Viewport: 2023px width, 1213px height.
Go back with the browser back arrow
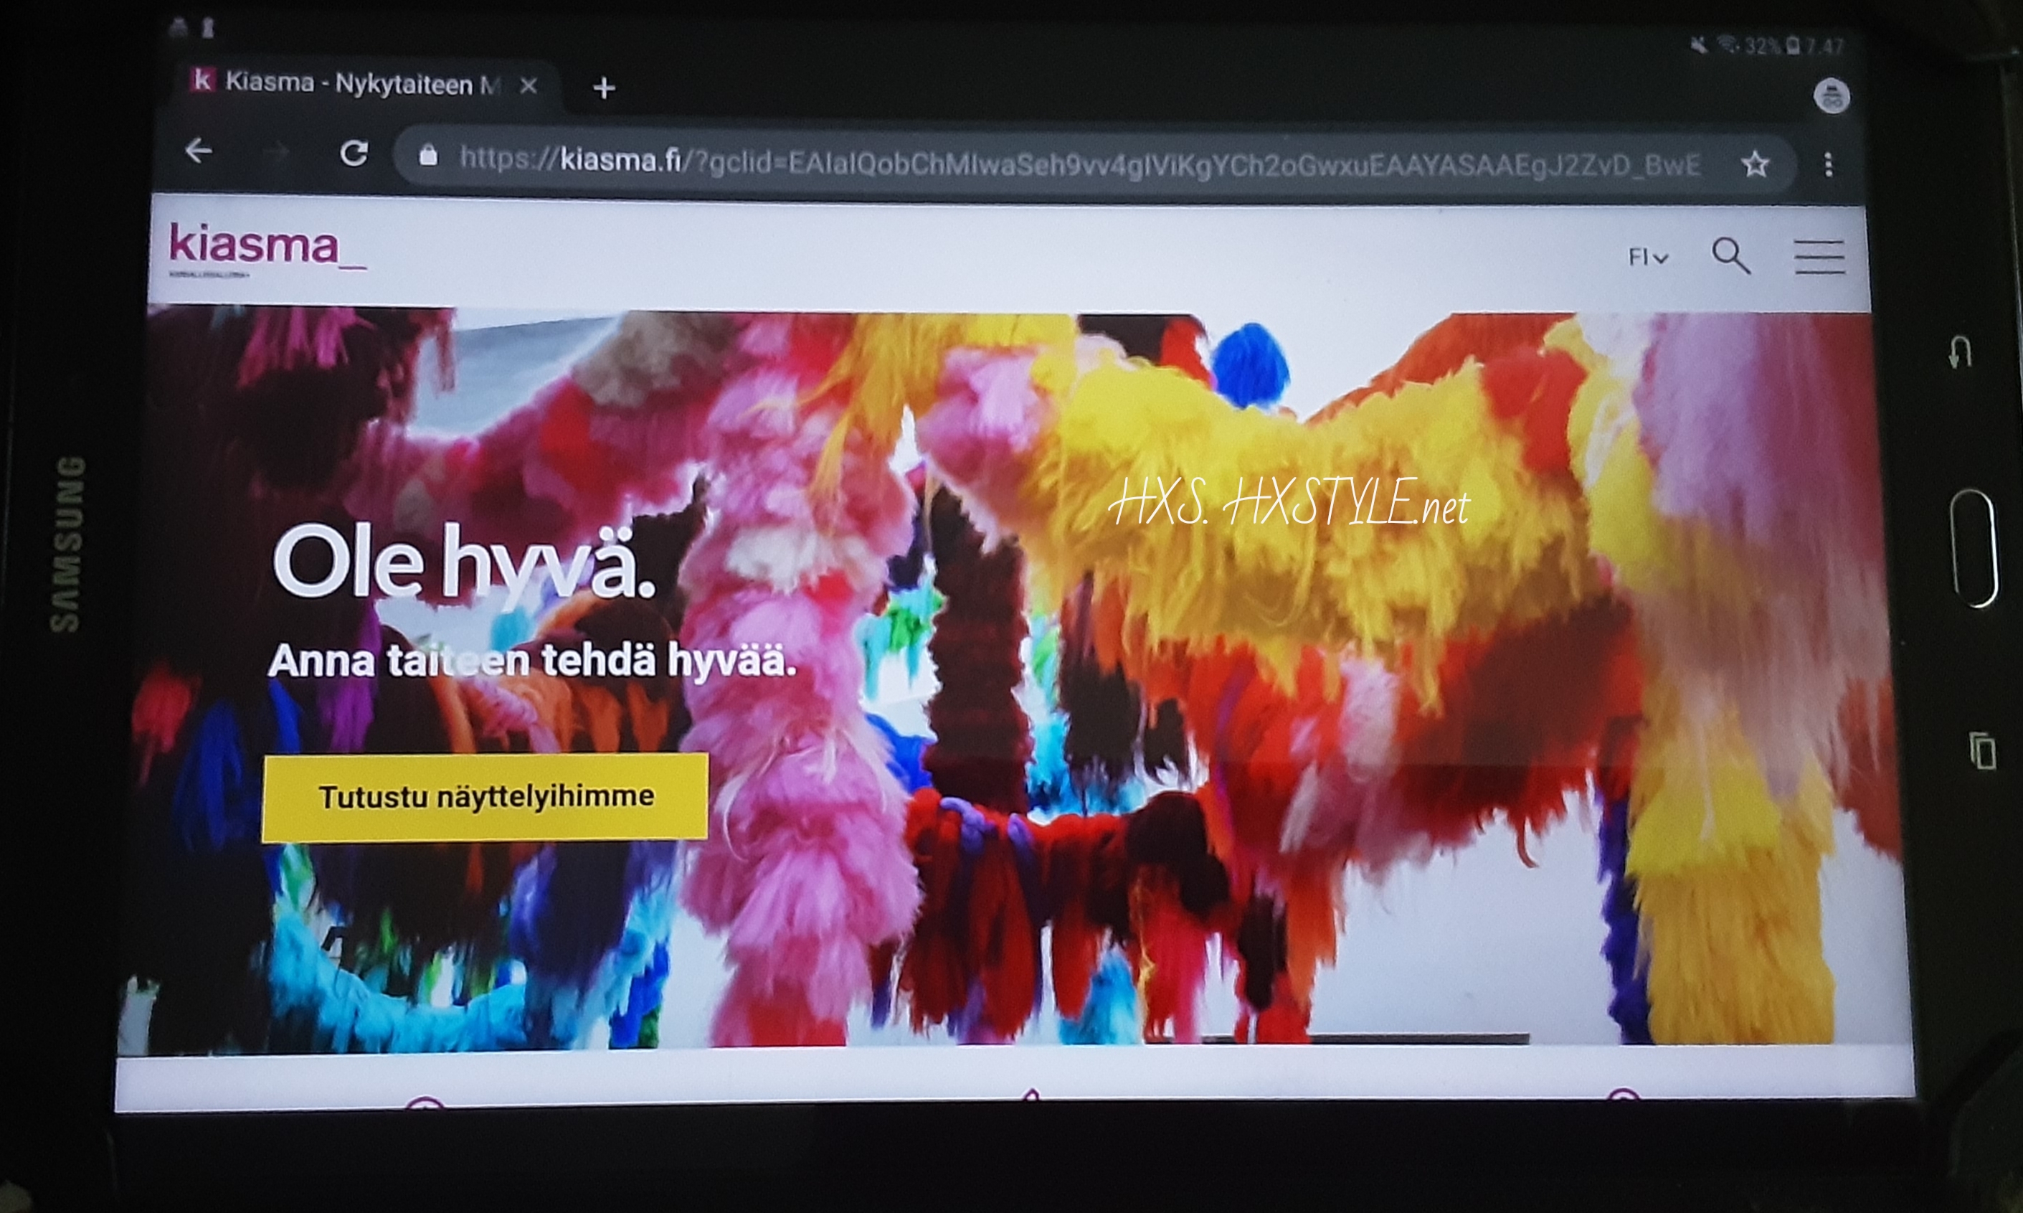coord(199,151)
